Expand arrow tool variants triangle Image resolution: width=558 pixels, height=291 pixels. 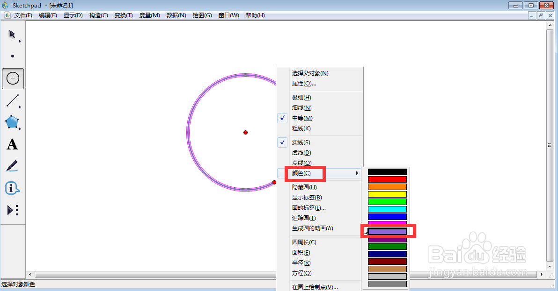pos(20,41)
